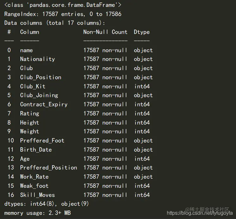236x219 pixels.
Task: Click the 'Preffered_Position' column name
Action: pyautogui.click(x=49, y=168)
